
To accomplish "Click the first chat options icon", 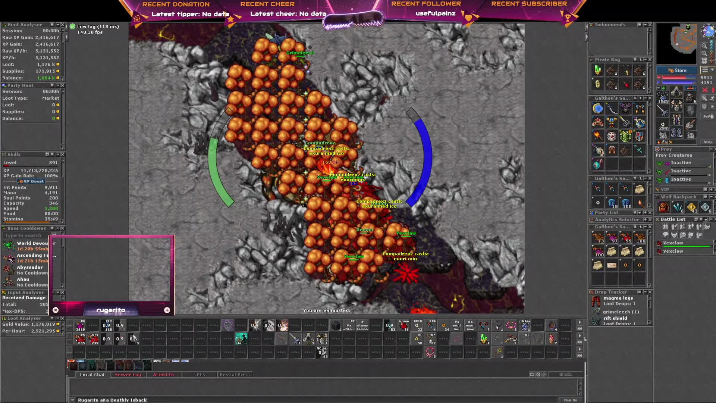I will tap(532, 374).
